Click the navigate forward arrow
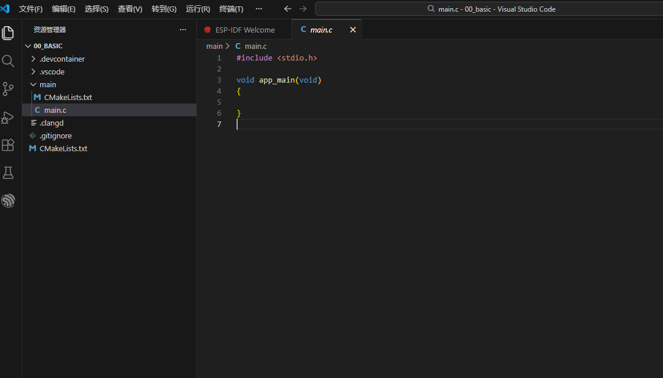Image resolution: width=663 pixels, height=378 pixels. pyautogui.click(x=303, y=9)
